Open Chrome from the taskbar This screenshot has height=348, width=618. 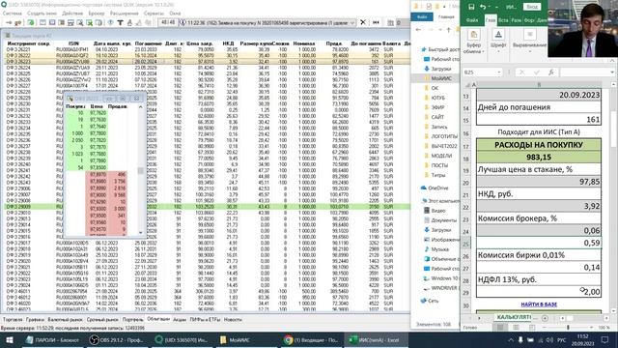pyautogui.click(x=311, y=339)
